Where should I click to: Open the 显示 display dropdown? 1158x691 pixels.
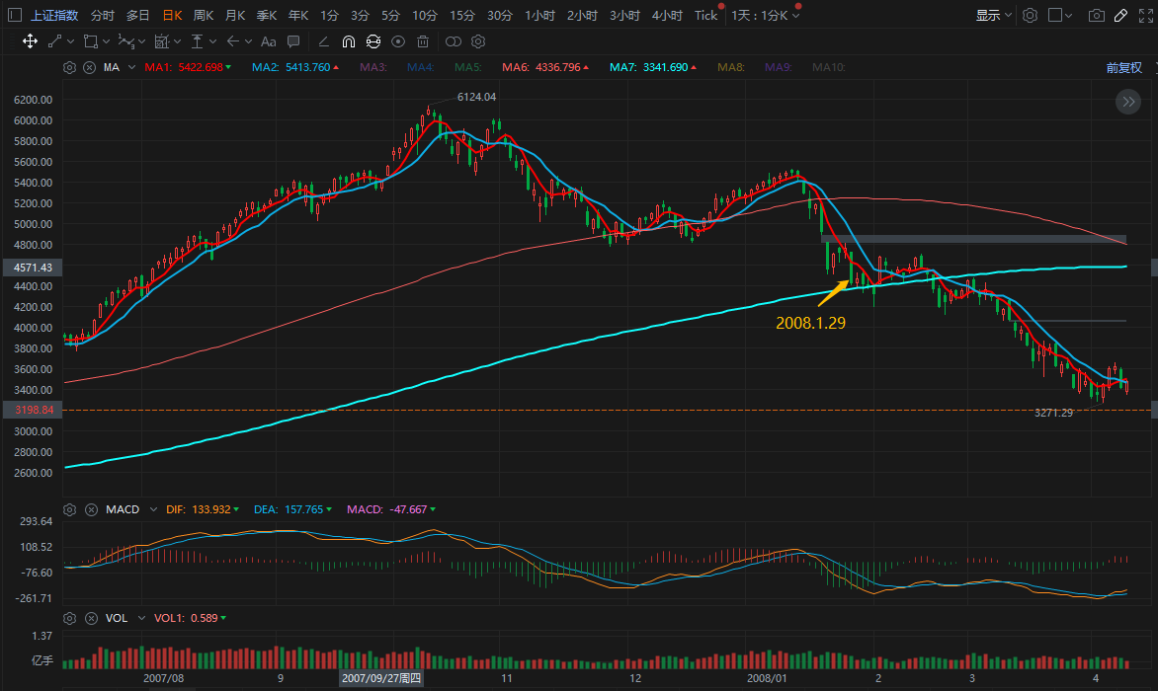[993, 15]
